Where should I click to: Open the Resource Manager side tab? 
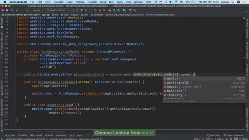tap(2, 43)
